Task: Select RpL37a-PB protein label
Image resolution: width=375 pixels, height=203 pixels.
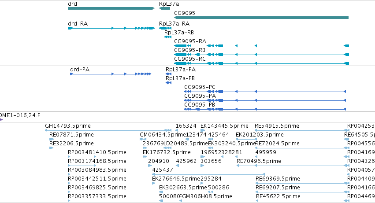Action: coord(180,78)
